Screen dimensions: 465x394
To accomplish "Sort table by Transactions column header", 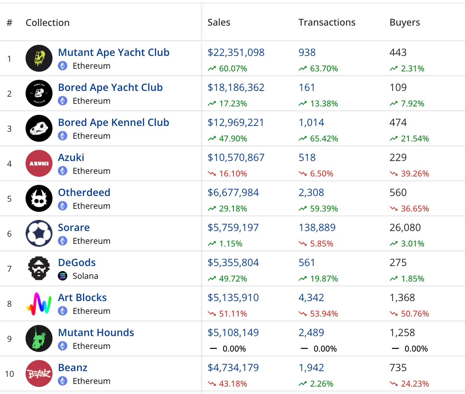I will tap(327, 22).
